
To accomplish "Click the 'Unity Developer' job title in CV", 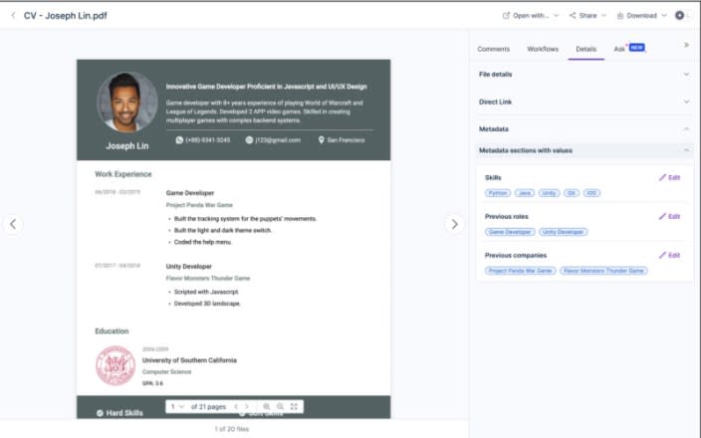I will click(x=188, y=267).
